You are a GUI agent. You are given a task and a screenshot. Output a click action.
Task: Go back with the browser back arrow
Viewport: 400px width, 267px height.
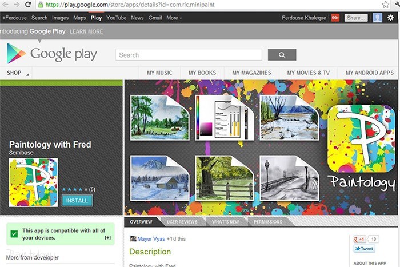point(5,5)
